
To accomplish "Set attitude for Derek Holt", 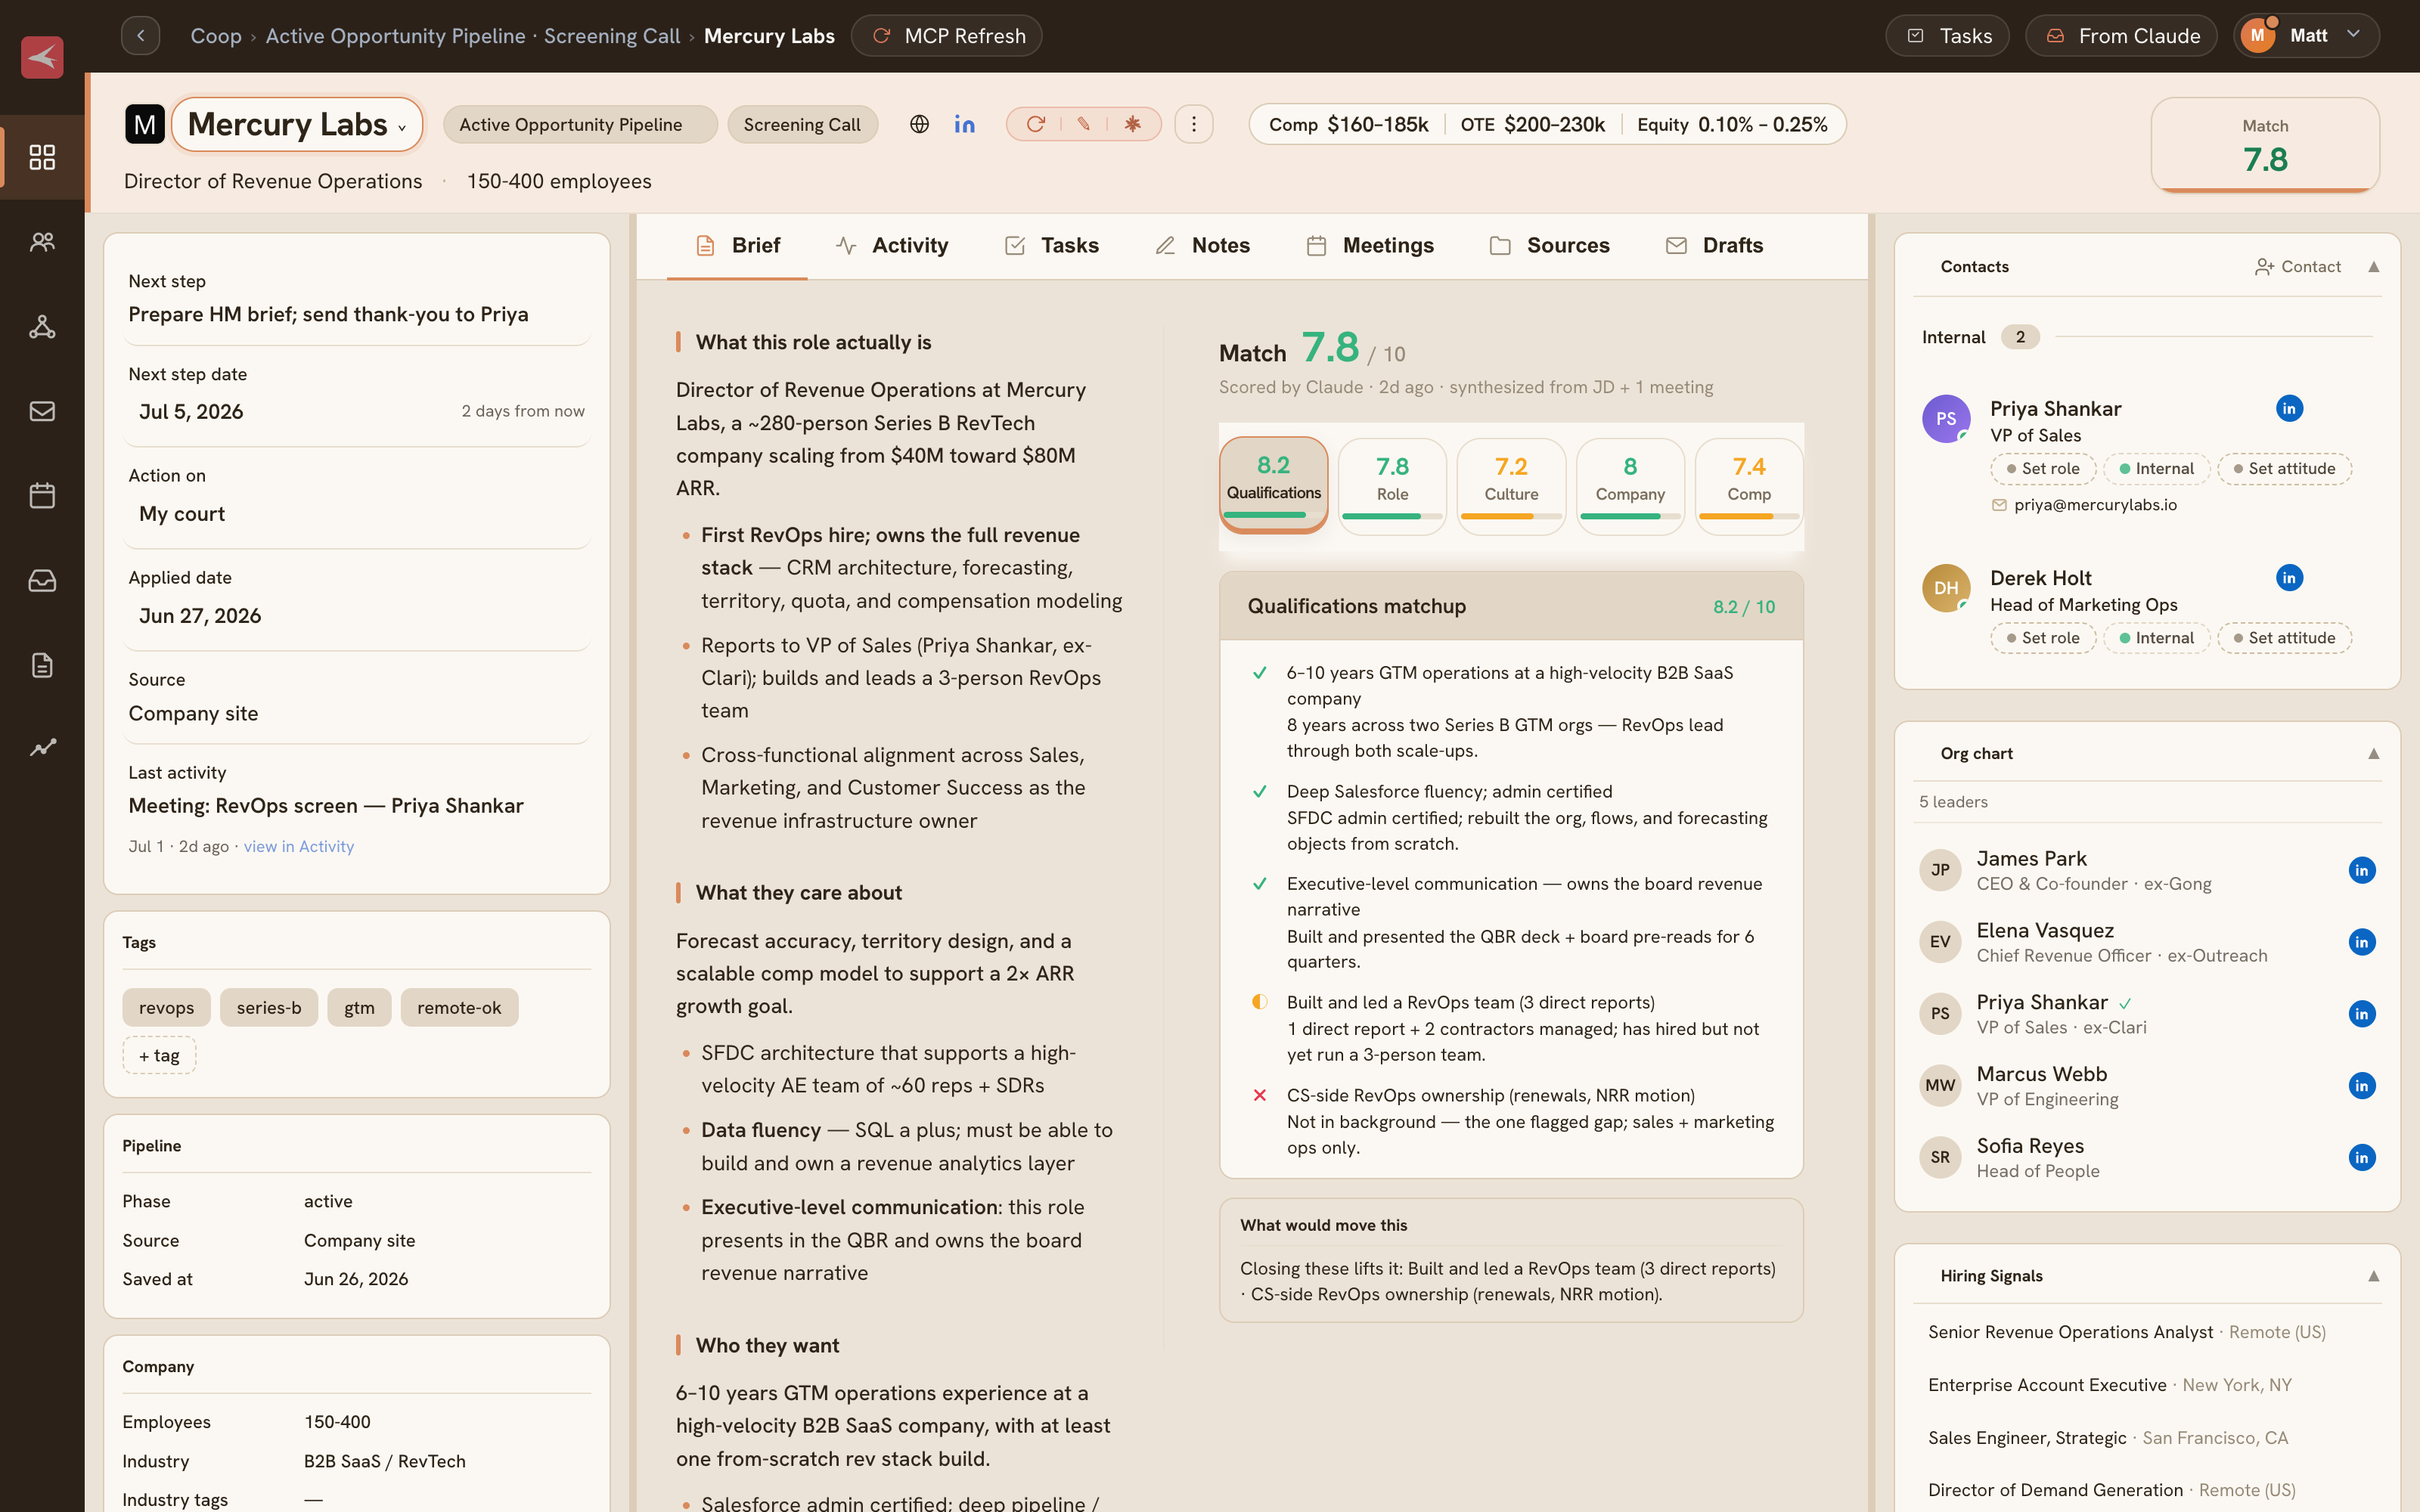I will pos(2284,638).
